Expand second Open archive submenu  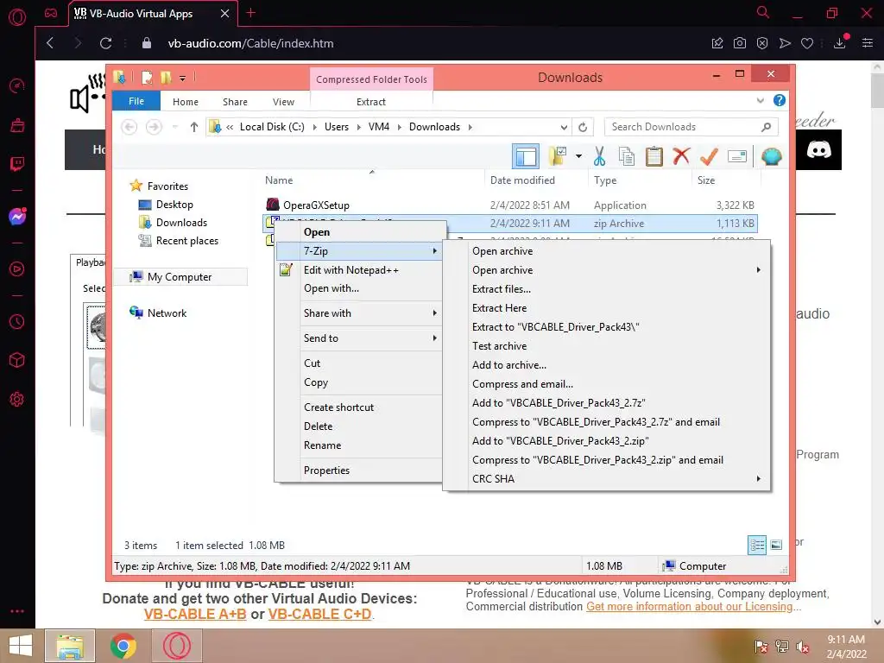click(x=758, y=270)
